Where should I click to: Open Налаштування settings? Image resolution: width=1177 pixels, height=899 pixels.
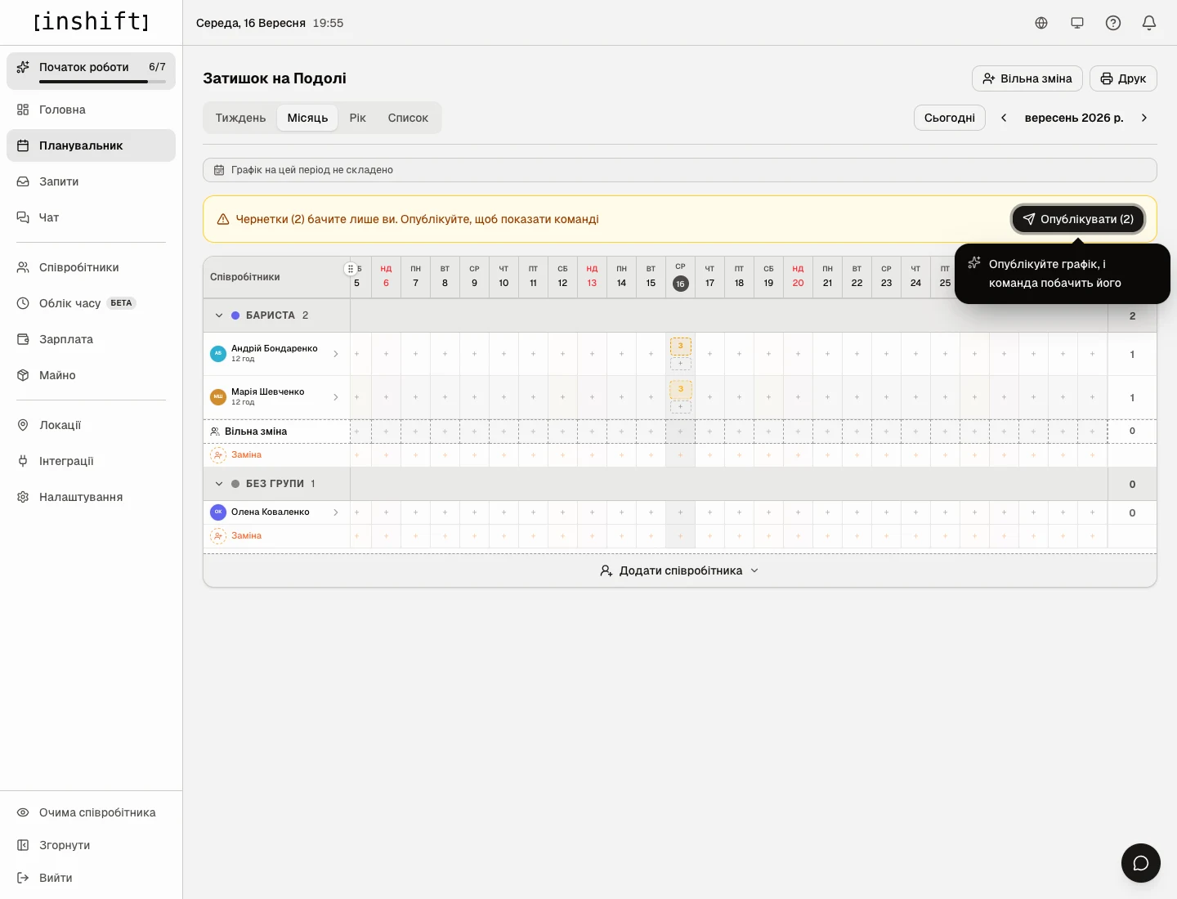pyautogui.click(x=91, y=497)
